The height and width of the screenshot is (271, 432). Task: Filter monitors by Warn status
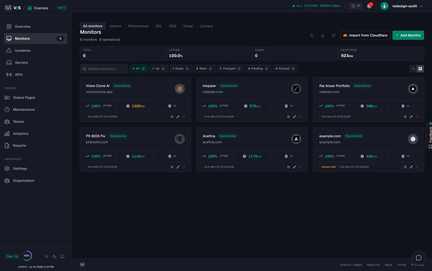pyautogui.click(x=204, y=69)
